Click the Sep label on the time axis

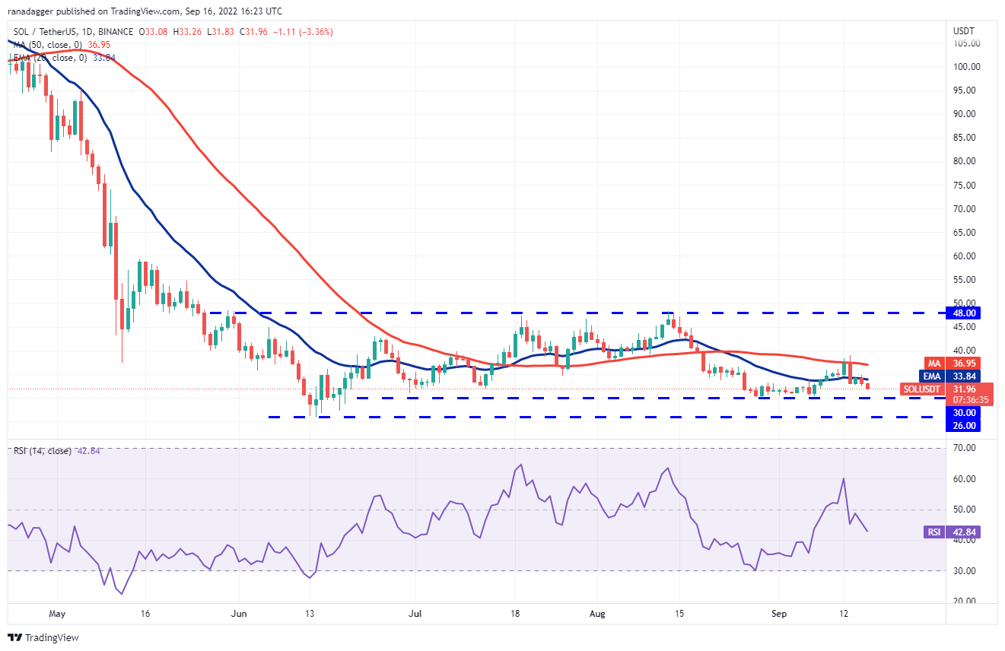[778, 611]
